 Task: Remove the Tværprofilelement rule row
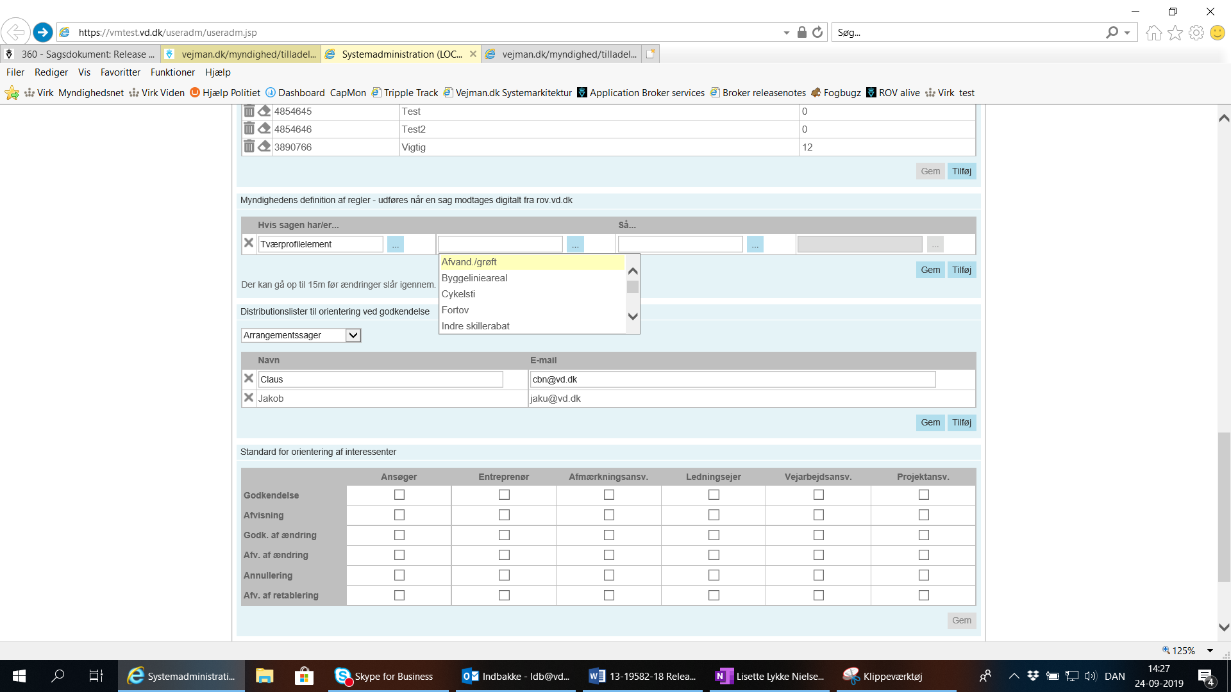click(x=249, y=243)
